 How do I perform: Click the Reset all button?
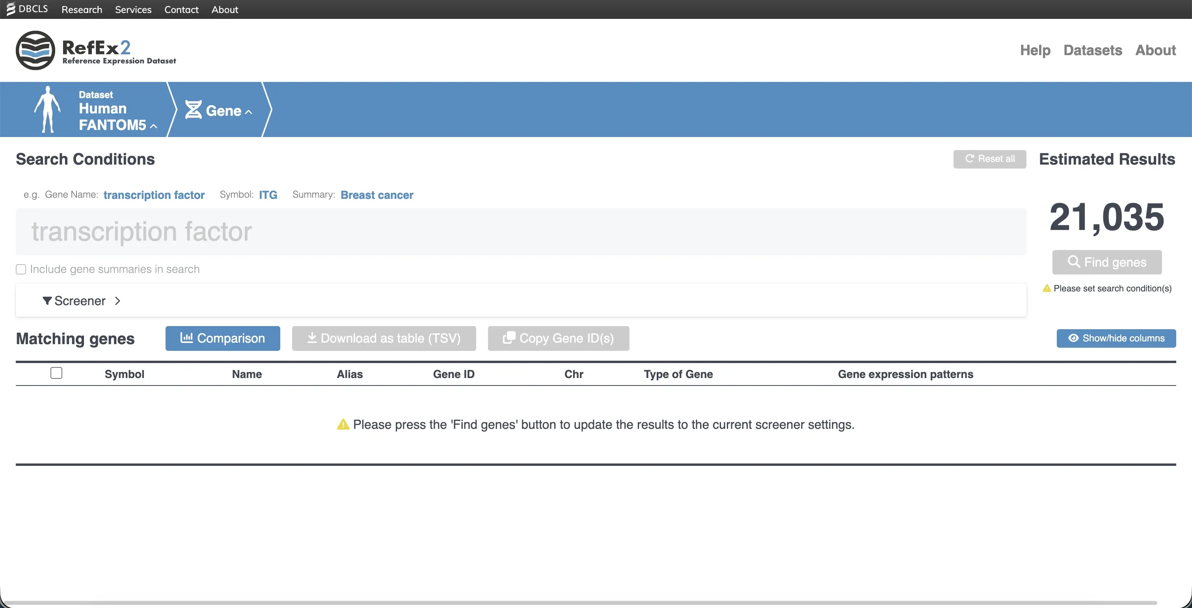tap(990, 159)
